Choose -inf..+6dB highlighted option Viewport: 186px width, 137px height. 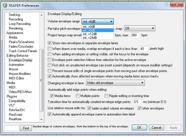pos(98,30)
